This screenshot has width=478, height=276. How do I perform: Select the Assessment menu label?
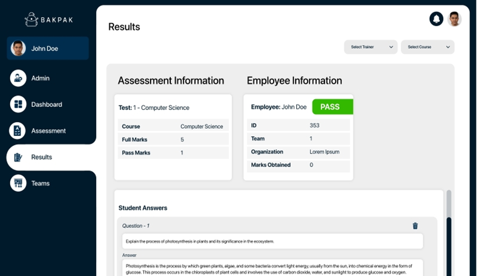pos(48,131)
